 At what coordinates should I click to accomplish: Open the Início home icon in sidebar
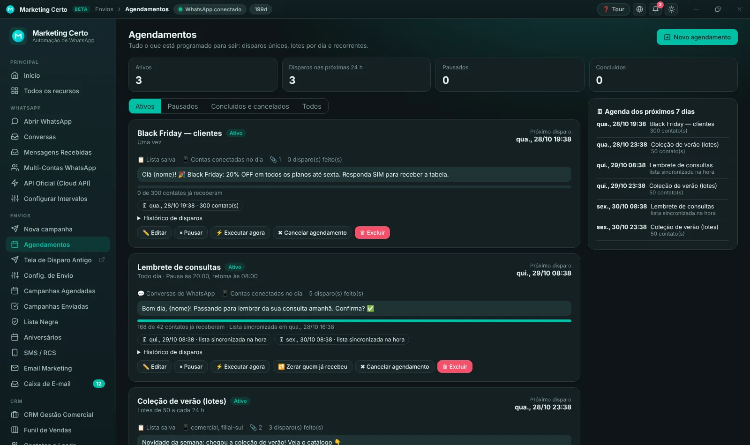15,75
